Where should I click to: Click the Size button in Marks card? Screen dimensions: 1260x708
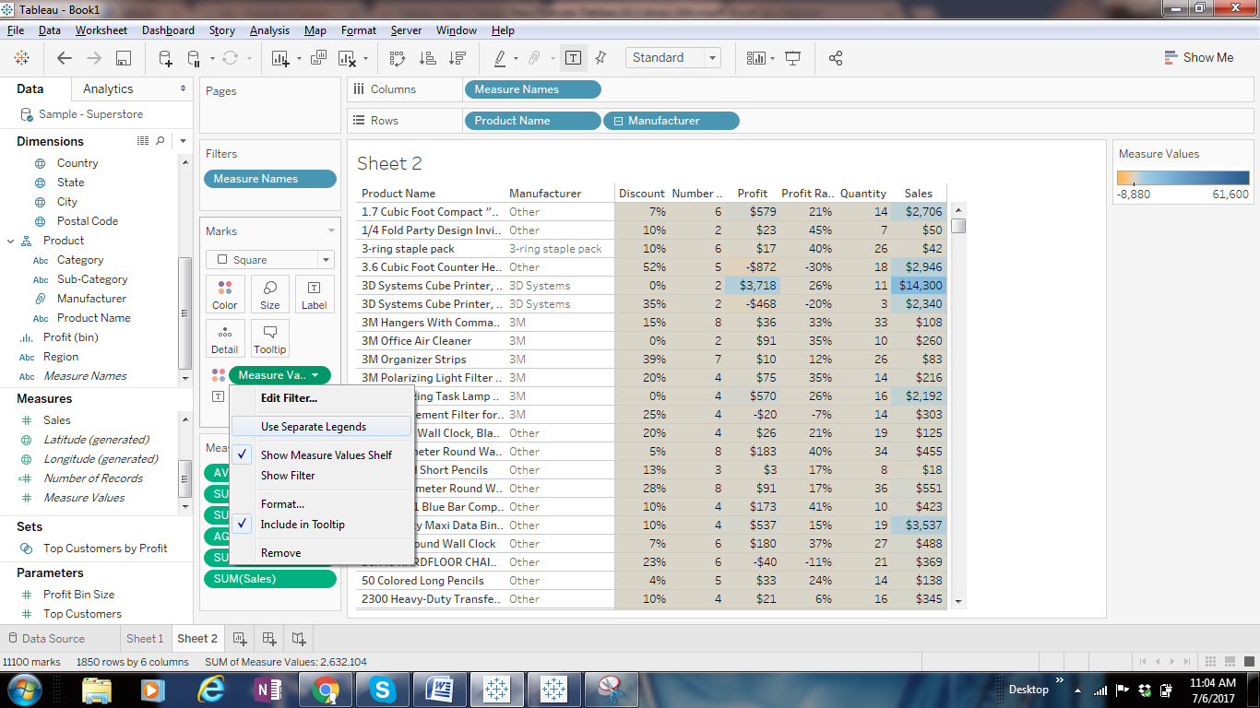(270, 294)
